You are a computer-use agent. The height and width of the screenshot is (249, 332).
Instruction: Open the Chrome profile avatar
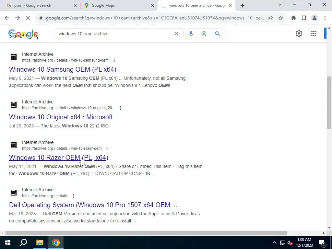click(314, 18)
